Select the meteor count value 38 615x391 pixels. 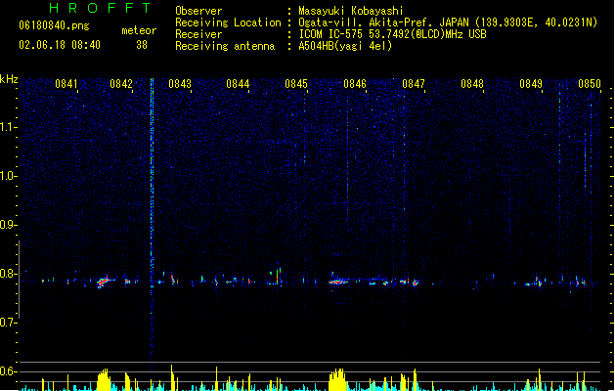[x=142, y=45]
